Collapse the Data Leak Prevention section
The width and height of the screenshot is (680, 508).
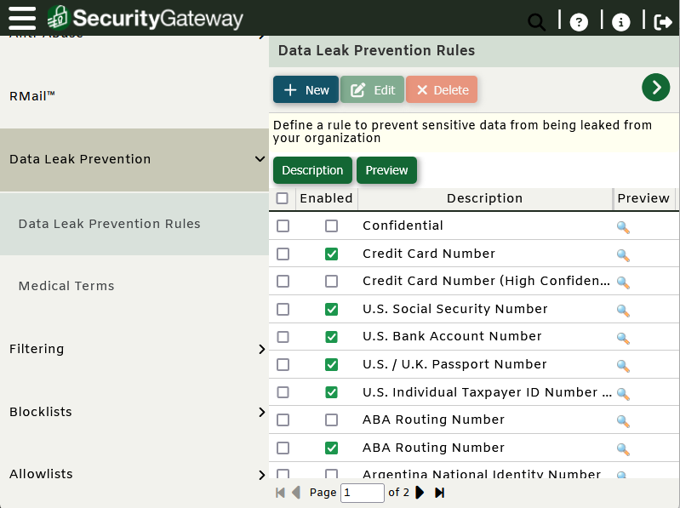(260, 159)
